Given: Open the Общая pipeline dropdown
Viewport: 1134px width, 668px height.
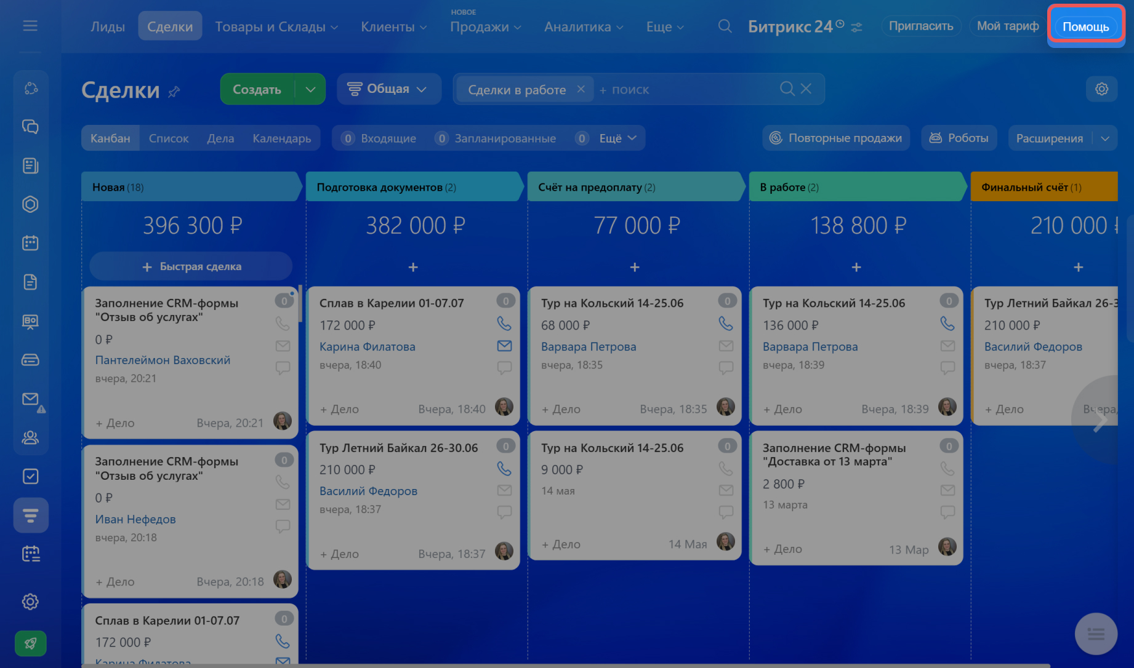Looking at the screenshot, I should point(388,89).
